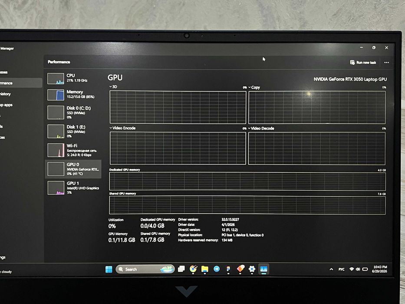Open Settings gear from the taskbar
Viewport: 405px width, 304px height.
[252, 269]
